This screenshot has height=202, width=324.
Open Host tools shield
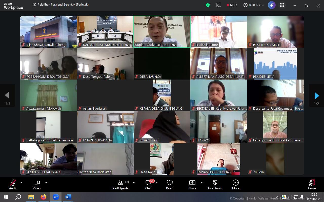(x=215, y=185)
